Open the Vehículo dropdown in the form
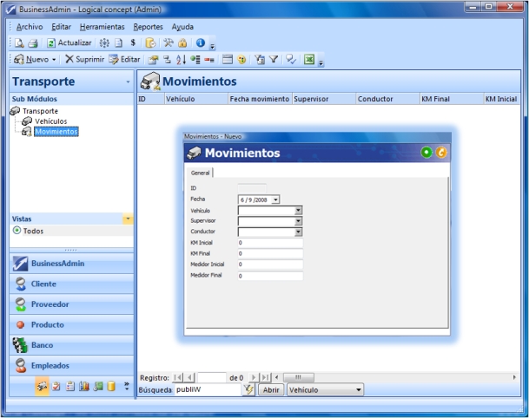The image size is (529, 418). click(x=298, y=210)
